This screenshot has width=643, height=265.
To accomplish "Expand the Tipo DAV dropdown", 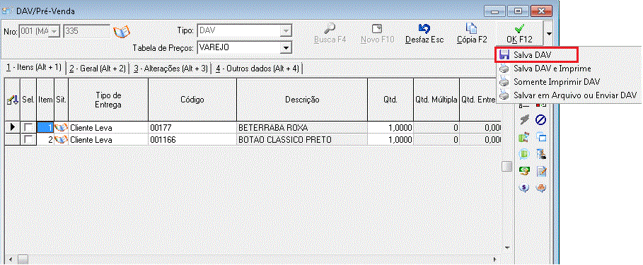I will point(285,30).
